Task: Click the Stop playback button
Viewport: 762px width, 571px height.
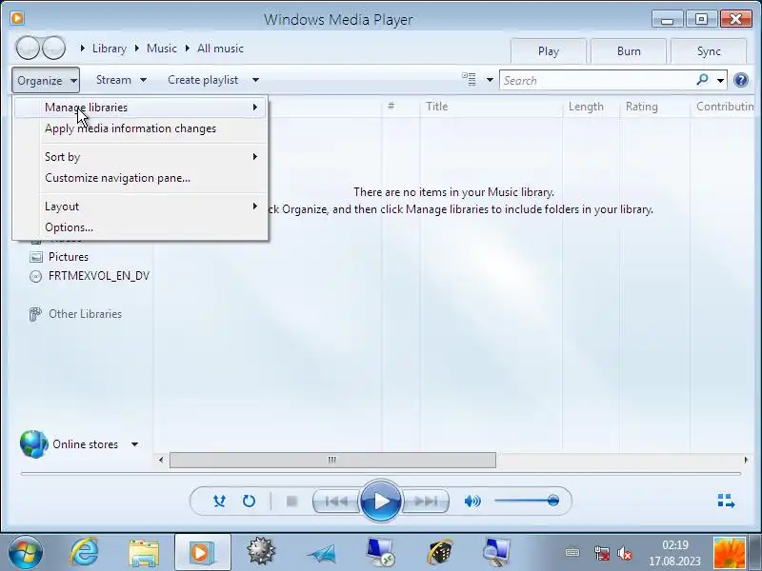Action: [x=291, y=501]
